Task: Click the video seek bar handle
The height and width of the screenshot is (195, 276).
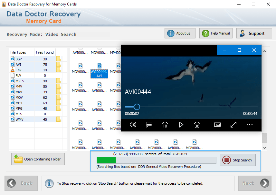Action: click(137, 107)
